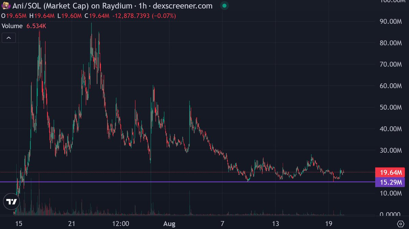The height and width of the screenshot is (229, 409).
Task: Click the open value O19.65M
Action: pos(14,16)
